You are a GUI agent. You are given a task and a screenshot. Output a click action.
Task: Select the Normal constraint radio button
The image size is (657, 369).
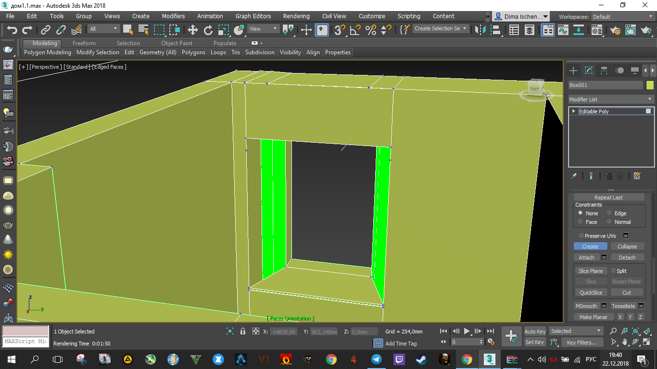coord(609,221)
